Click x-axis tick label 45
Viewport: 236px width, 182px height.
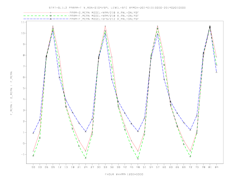(x=131, y=167)
